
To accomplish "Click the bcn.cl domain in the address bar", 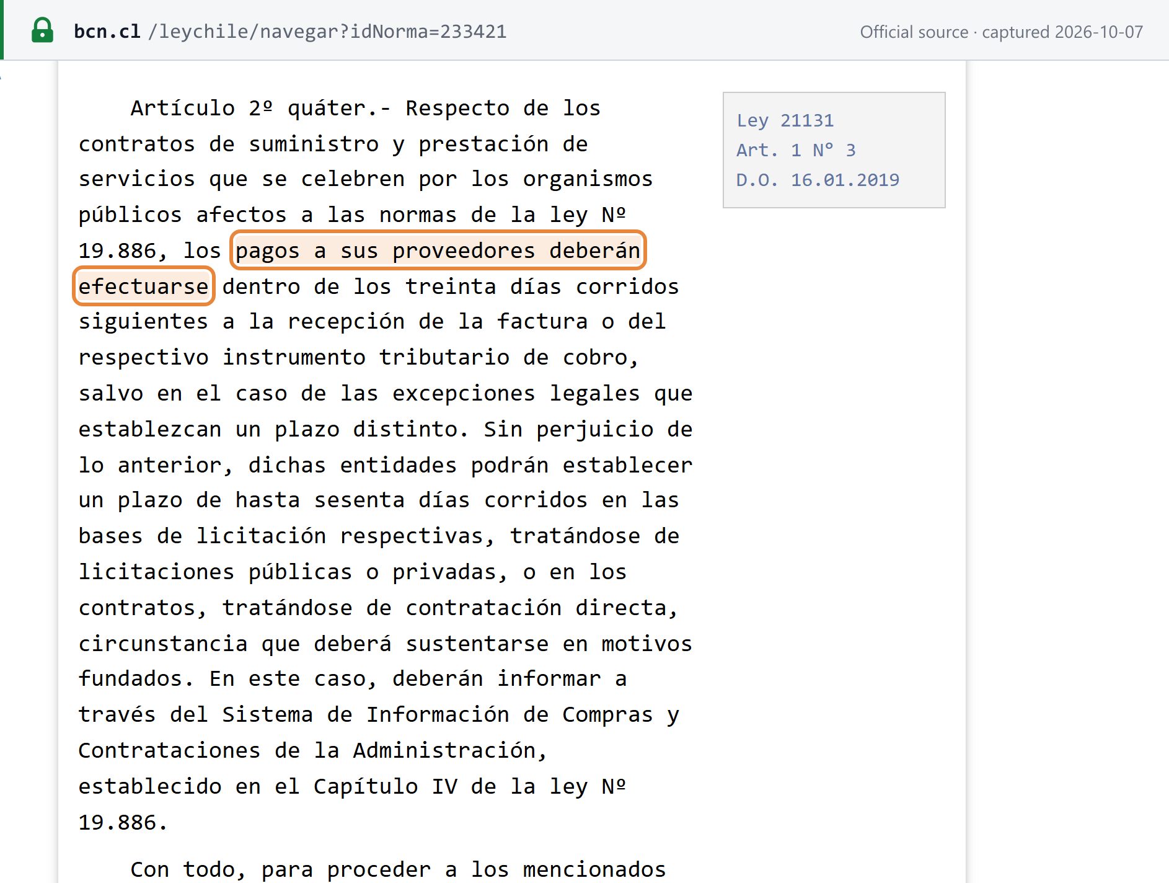I will point(107,32).
